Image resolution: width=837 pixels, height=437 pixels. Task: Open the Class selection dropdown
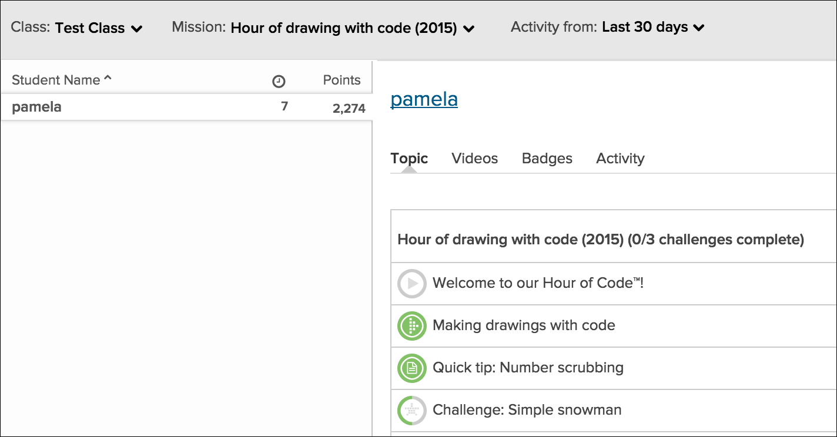point(99,28)
